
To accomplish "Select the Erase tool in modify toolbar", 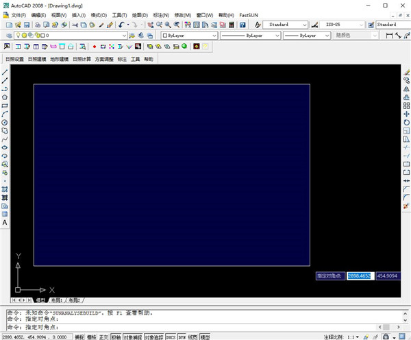I will coord(406,72).
